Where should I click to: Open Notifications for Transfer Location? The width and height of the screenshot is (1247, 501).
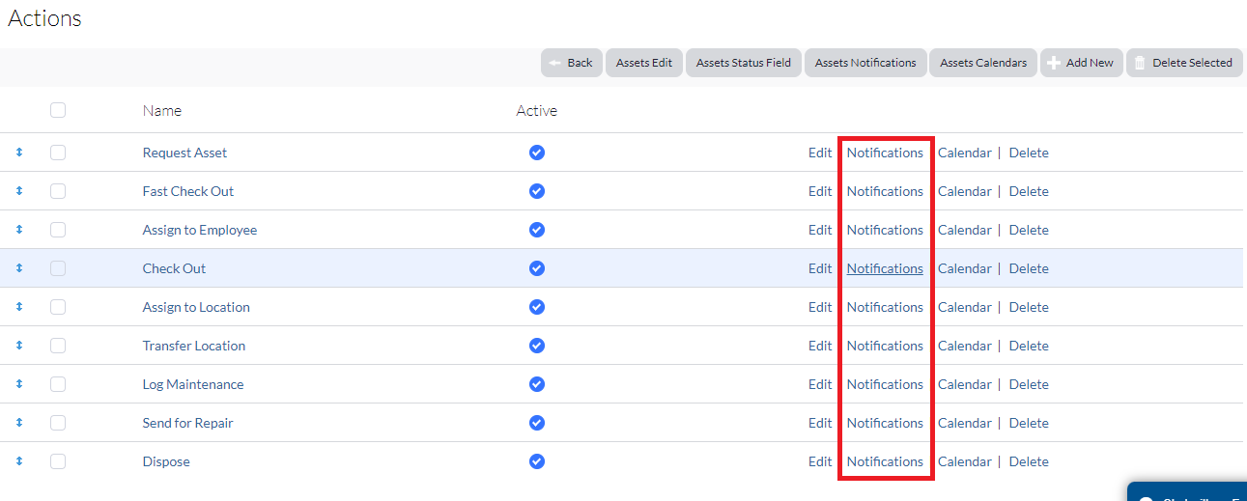tap(885, 346)
